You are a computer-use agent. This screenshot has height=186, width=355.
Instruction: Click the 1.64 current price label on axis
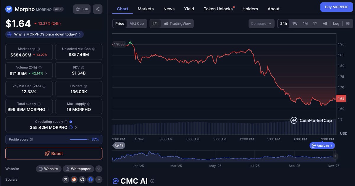(x=341, y=99)
